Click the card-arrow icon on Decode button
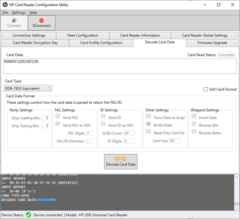 coord(121,159)
